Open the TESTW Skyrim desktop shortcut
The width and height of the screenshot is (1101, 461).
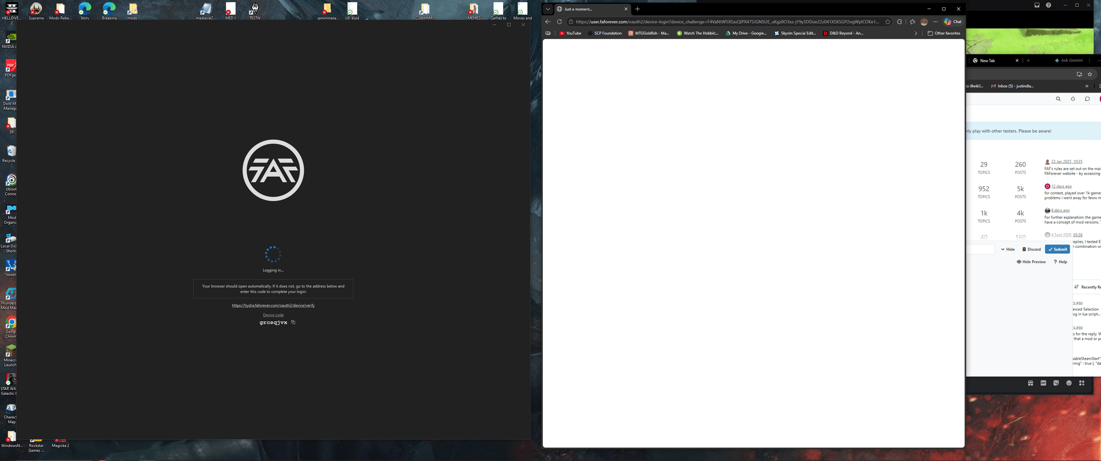(255, 11)
